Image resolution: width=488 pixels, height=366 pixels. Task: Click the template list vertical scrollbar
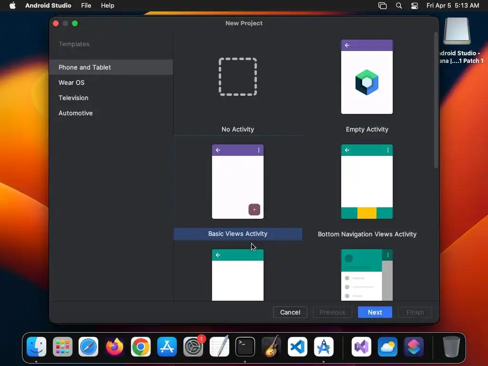[x=436, y=100]
